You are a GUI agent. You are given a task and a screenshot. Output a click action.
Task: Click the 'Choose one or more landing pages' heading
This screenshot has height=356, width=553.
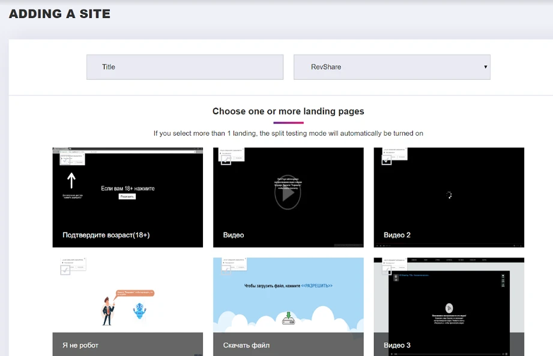(x=288, y=112)
